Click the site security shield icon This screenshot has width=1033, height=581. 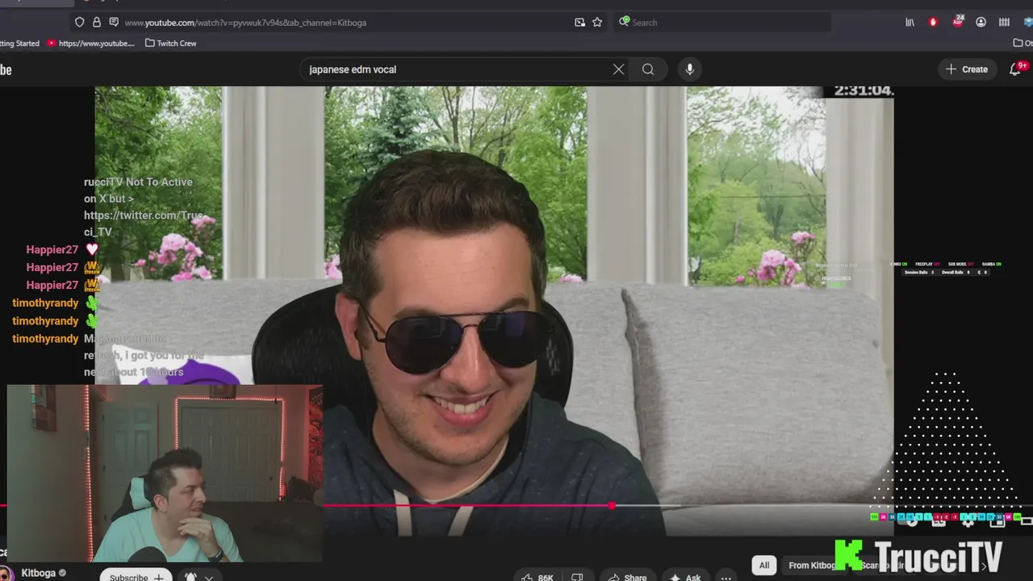point(79,23)
